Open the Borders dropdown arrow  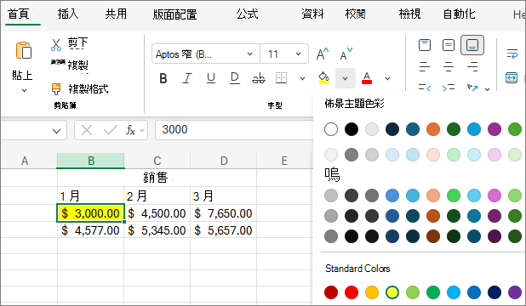(x=302, y=79)
